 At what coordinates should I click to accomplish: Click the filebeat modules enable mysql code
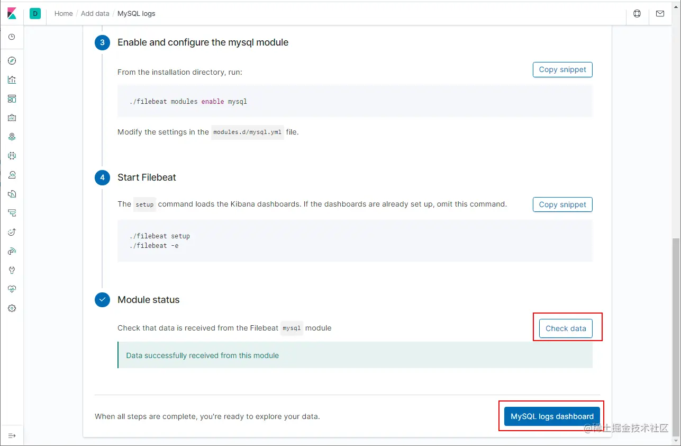188,101
